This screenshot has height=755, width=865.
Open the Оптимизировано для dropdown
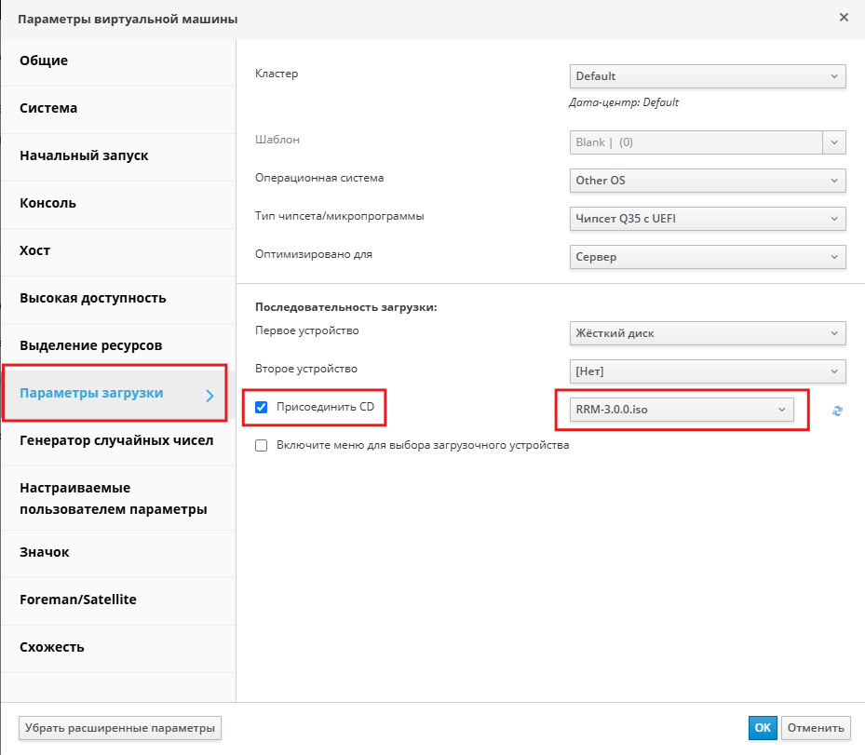click(707, 257)
